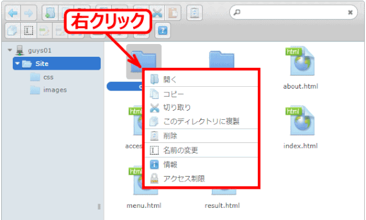This screenshot has height=220, width=366.
Task: Choose 情報 from the context menu
Action: coord(201,164)
